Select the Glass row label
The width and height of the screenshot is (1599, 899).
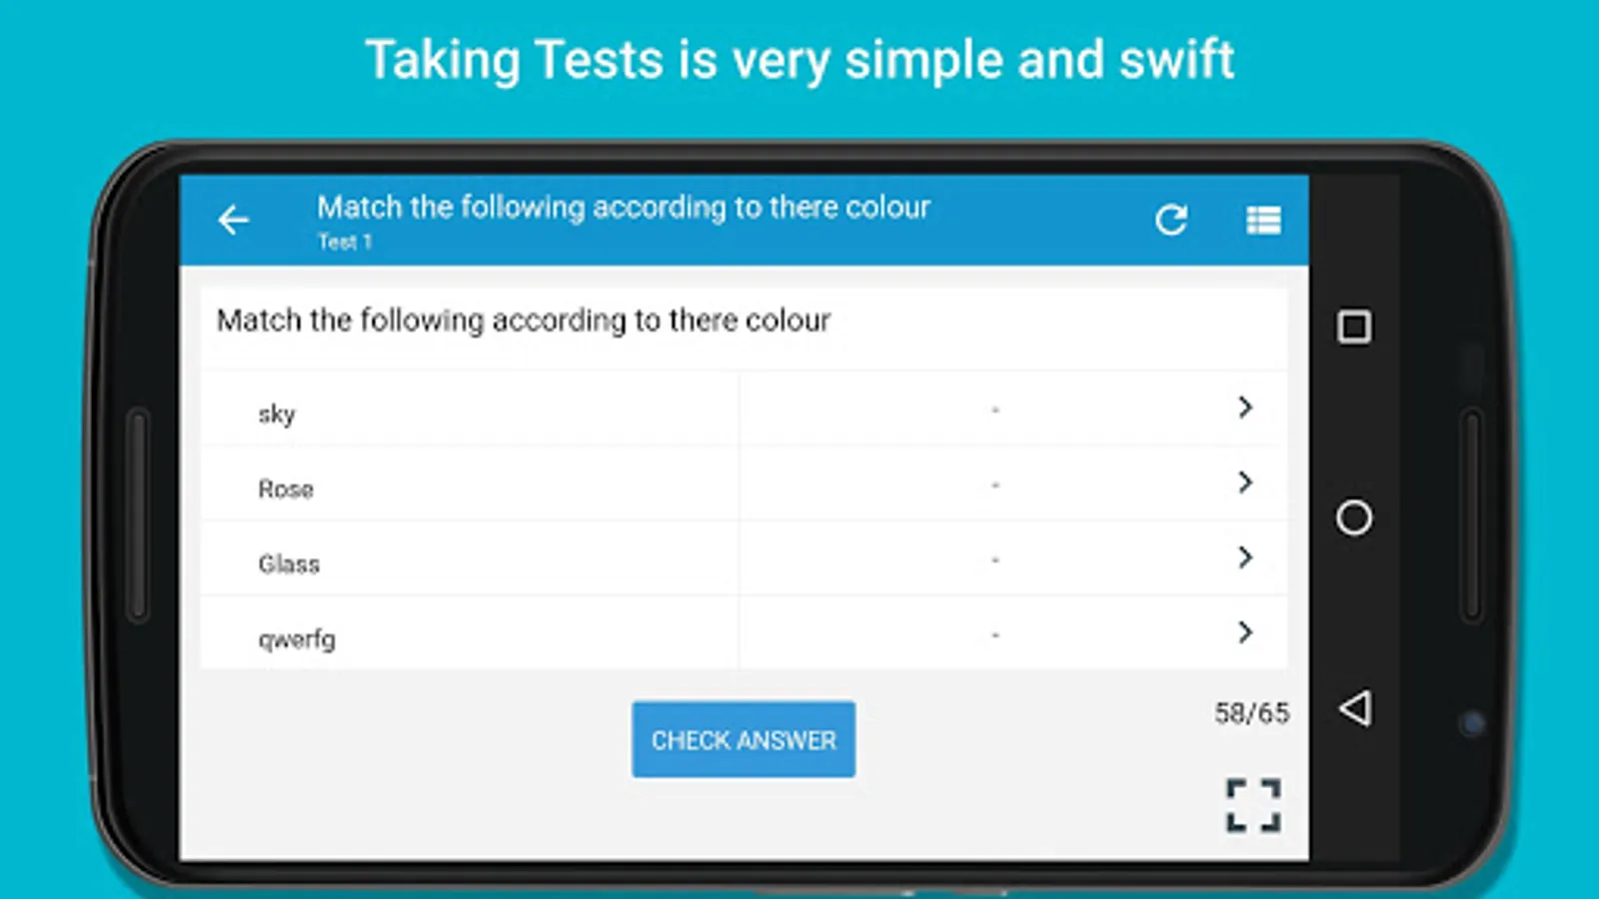tap(289, 563)
